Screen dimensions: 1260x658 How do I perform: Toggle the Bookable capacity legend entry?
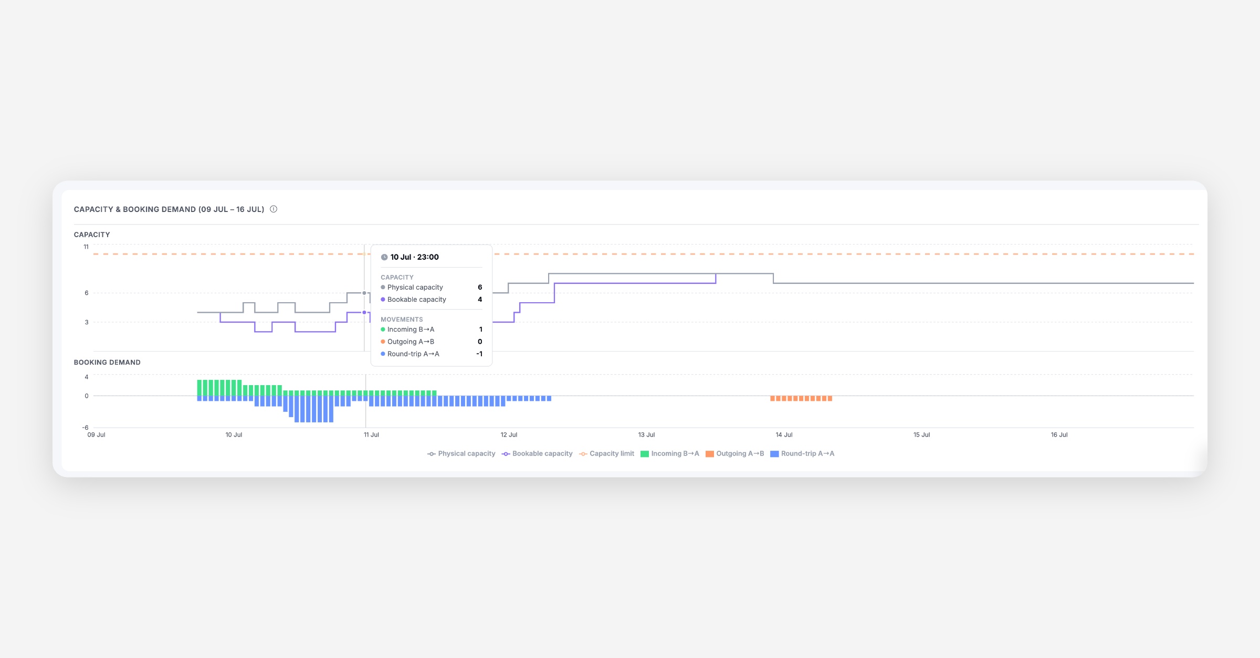click(x=537, y=453)
